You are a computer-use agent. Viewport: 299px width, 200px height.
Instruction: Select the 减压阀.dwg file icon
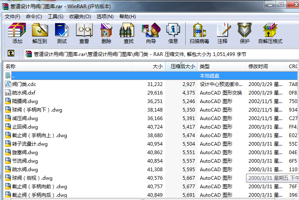click(8, 118)
